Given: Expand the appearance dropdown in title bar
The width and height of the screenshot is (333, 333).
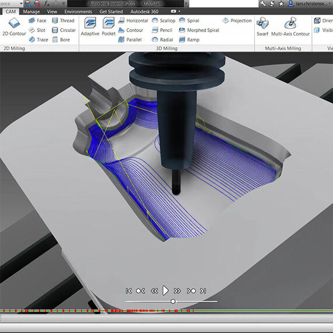Looking at the screenshot, I should (21, 4).
